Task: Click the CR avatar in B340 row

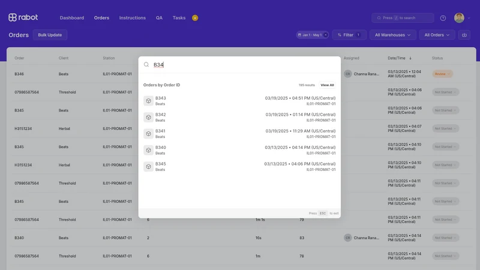Action: click(x=348, y=238)
